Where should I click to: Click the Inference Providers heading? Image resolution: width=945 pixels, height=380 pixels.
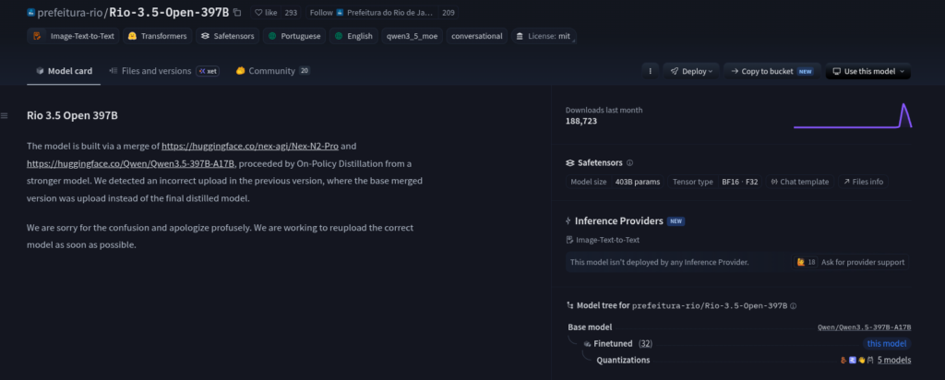point(619,221)
